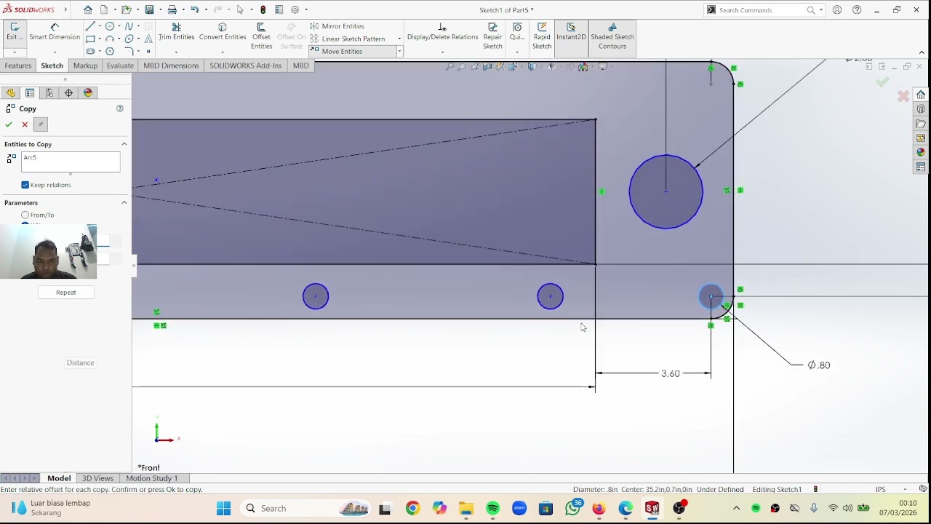
Task: Collapse the Parameters section
Action: (x=124, y=203)
